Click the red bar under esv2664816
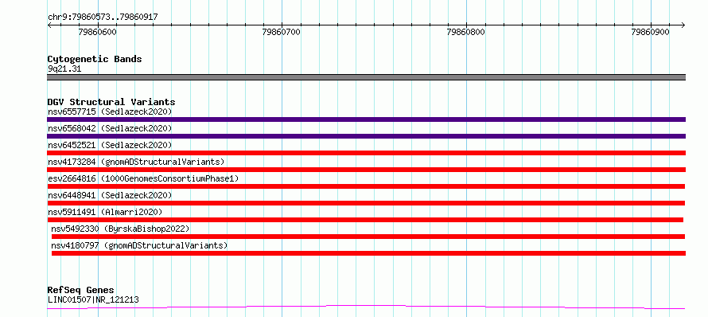708x317 pixels. [366, 186]
